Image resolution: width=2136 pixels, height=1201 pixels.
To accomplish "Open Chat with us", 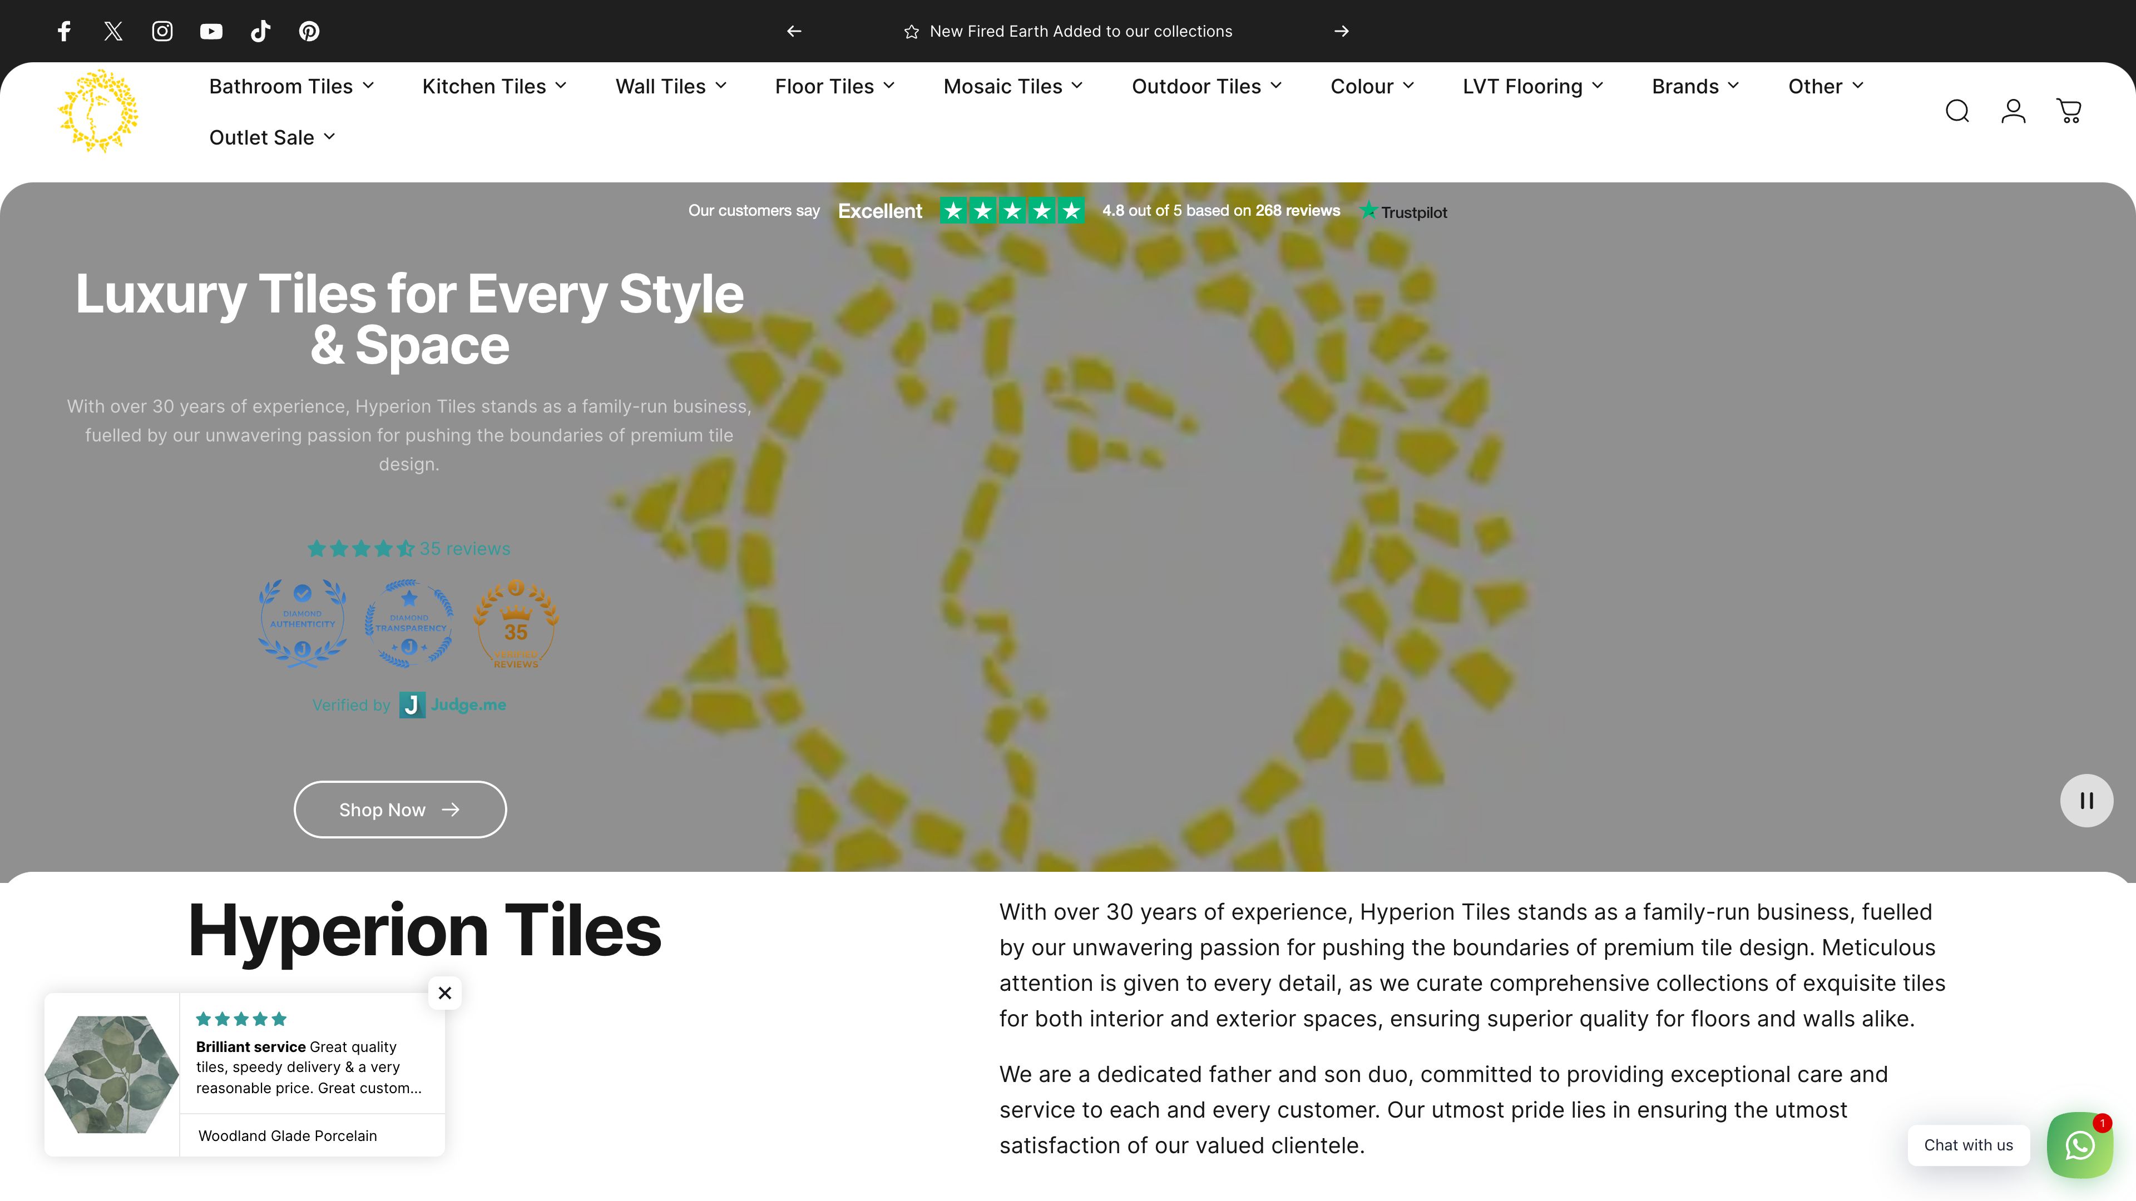I will coord(1967,1145).
